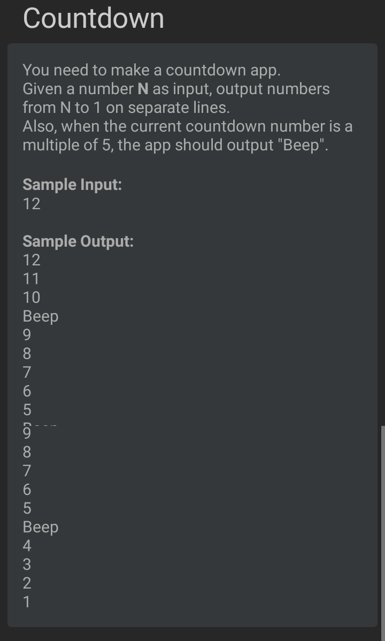Select the "Sample Input:" heading
The width and height of the screenshot is (385, 641).
(72, 185)
